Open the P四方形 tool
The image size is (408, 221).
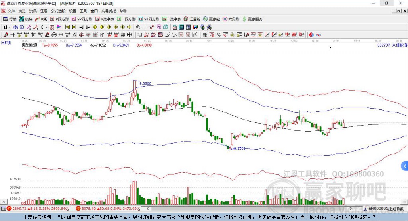pyautogui.click(x=59, y=19)
